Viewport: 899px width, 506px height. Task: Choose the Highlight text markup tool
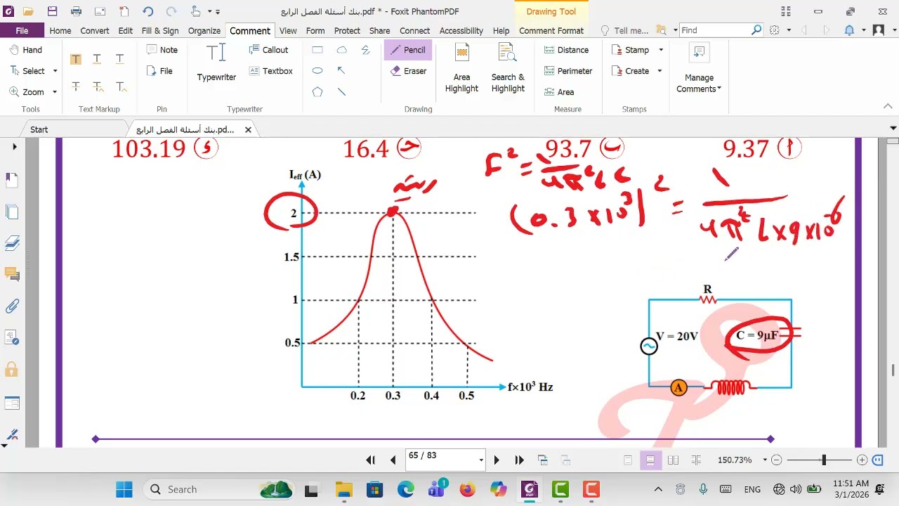(75, 59)
